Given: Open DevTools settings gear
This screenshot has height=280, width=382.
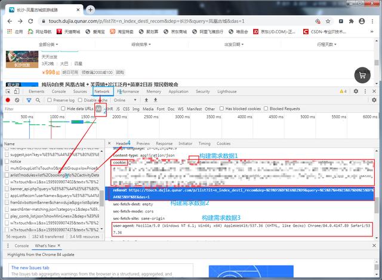Looking at the screenshot, I should click(x=356, y=91).
